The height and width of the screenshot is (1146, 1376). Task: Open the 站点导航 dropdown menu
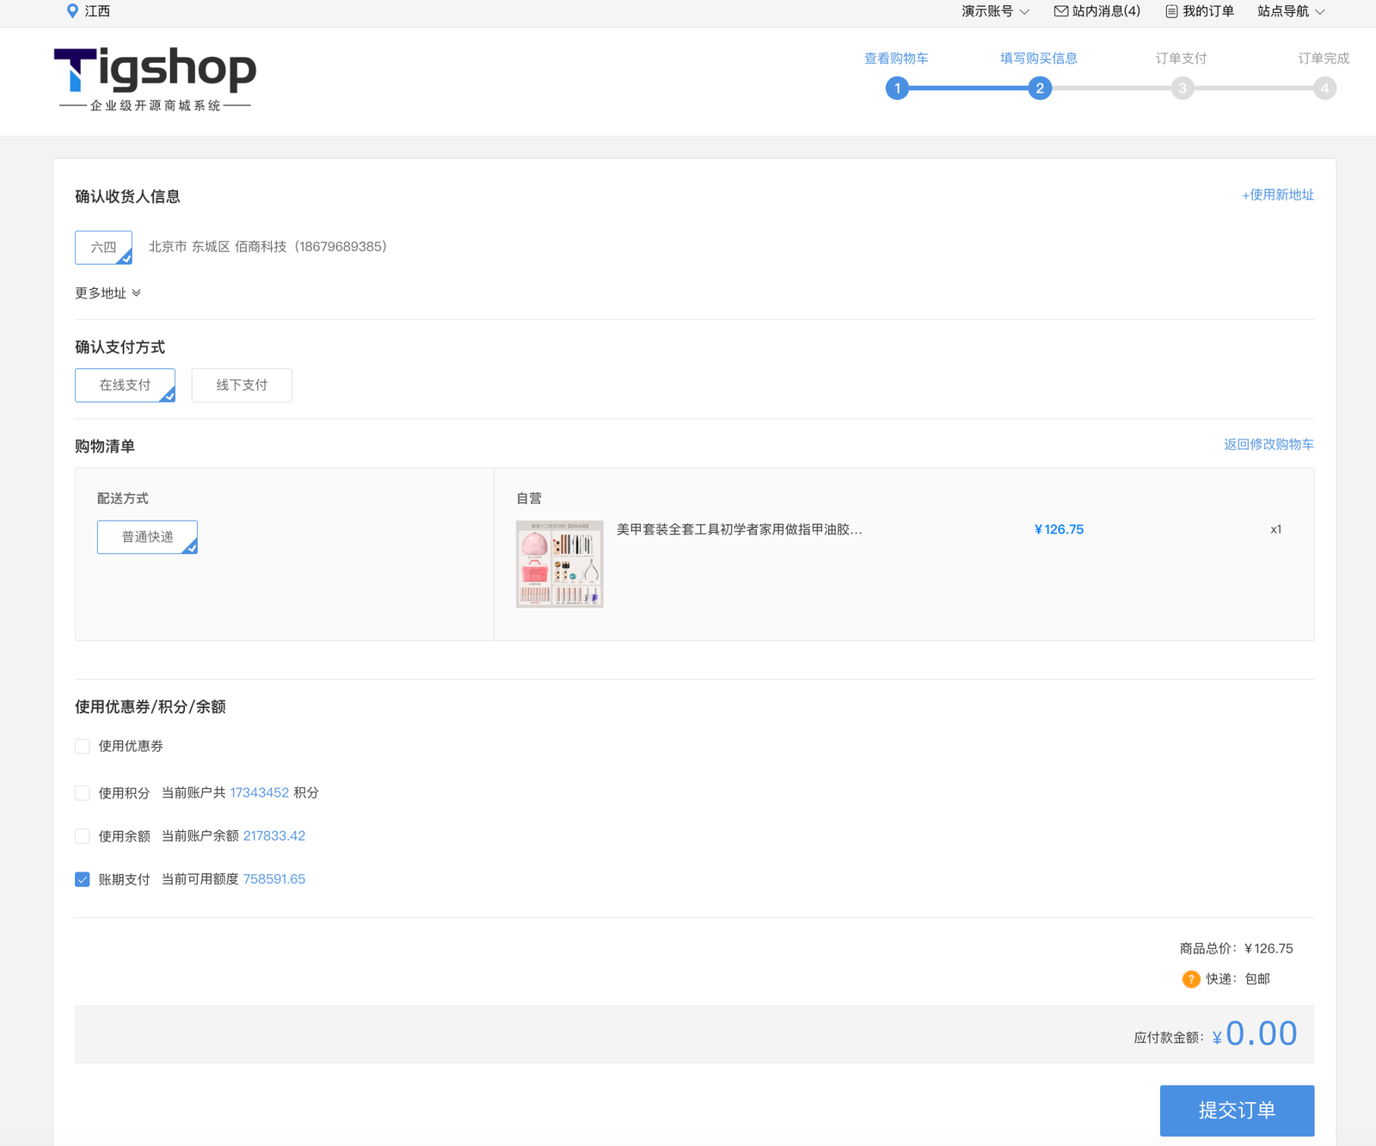click(1290, 11)
